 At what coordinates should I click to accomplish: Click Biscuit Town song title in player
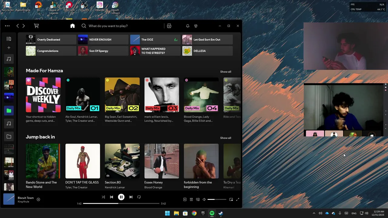click(x=25, y=198)
